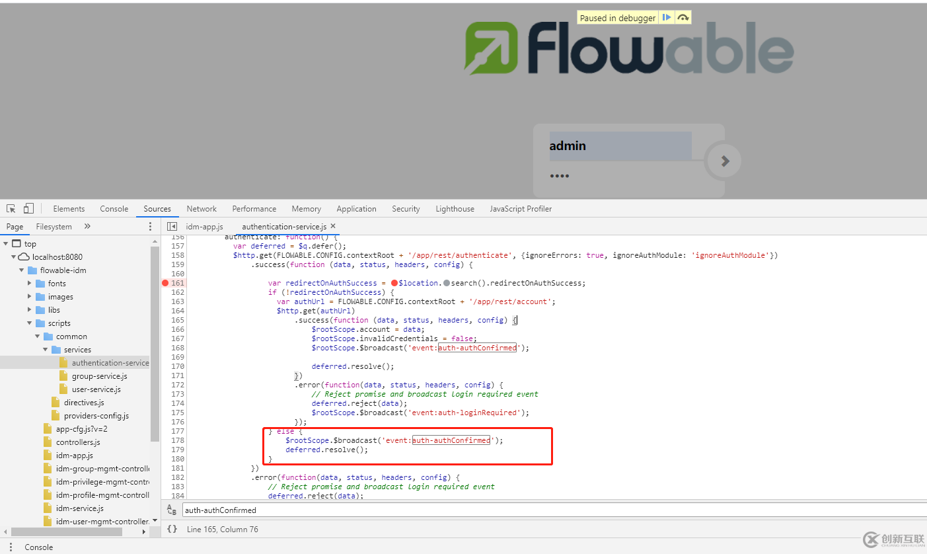Select the inspect element tool
The height and width of the screenshot is (554, 927).
(x=11, y=208)
